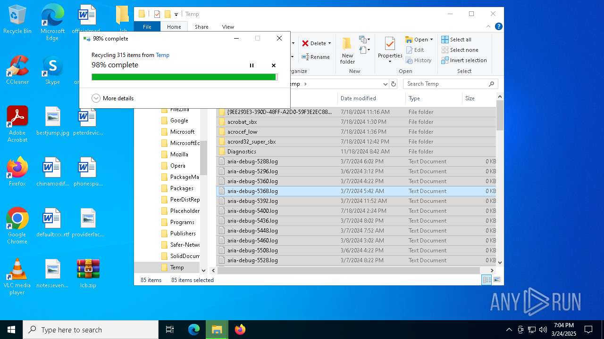Pause the recycling operation
The width and height of the screenshot is (604, 339).
point(252,65)
